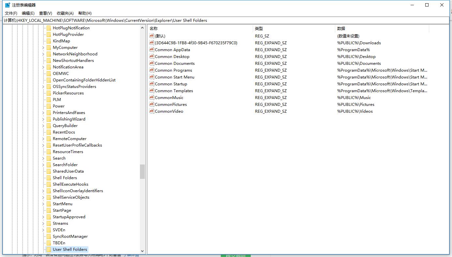The height and width of the screenshot is (257, 452).
Task: Click the %PUBLIC%\Videos data cell
Action: coord(355,111)
